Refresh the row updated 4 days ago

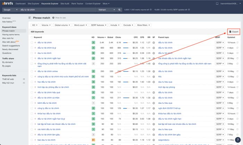pyautogui.click(x=237, y=48)
